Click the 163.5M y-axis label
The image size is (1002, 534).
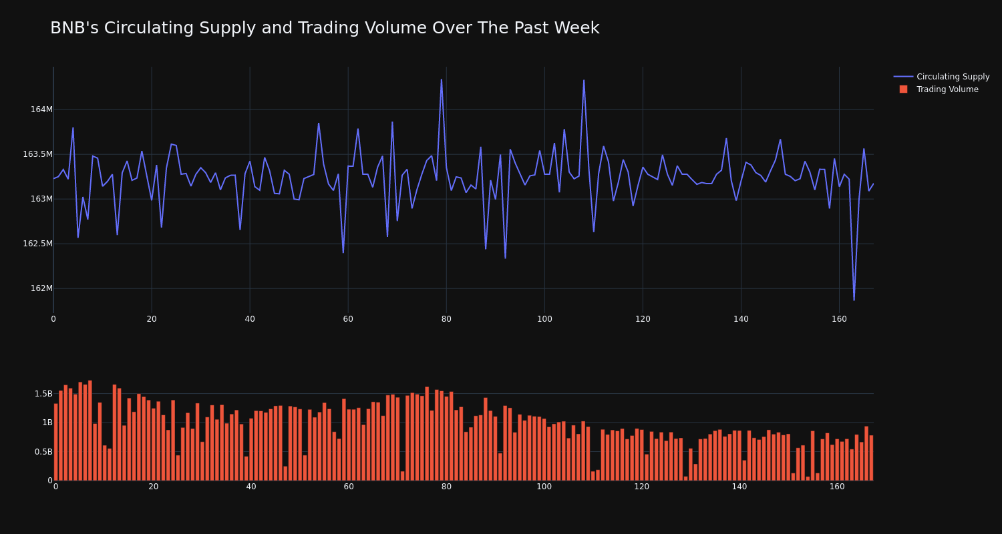pos(37,154)
